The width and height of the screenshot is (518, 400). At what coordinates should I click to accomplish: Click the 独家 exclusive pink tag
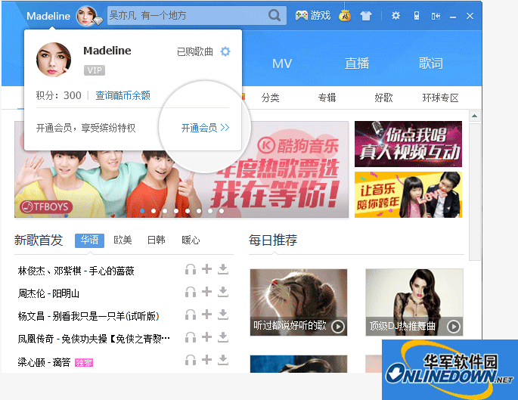click(x=84, y=363)
